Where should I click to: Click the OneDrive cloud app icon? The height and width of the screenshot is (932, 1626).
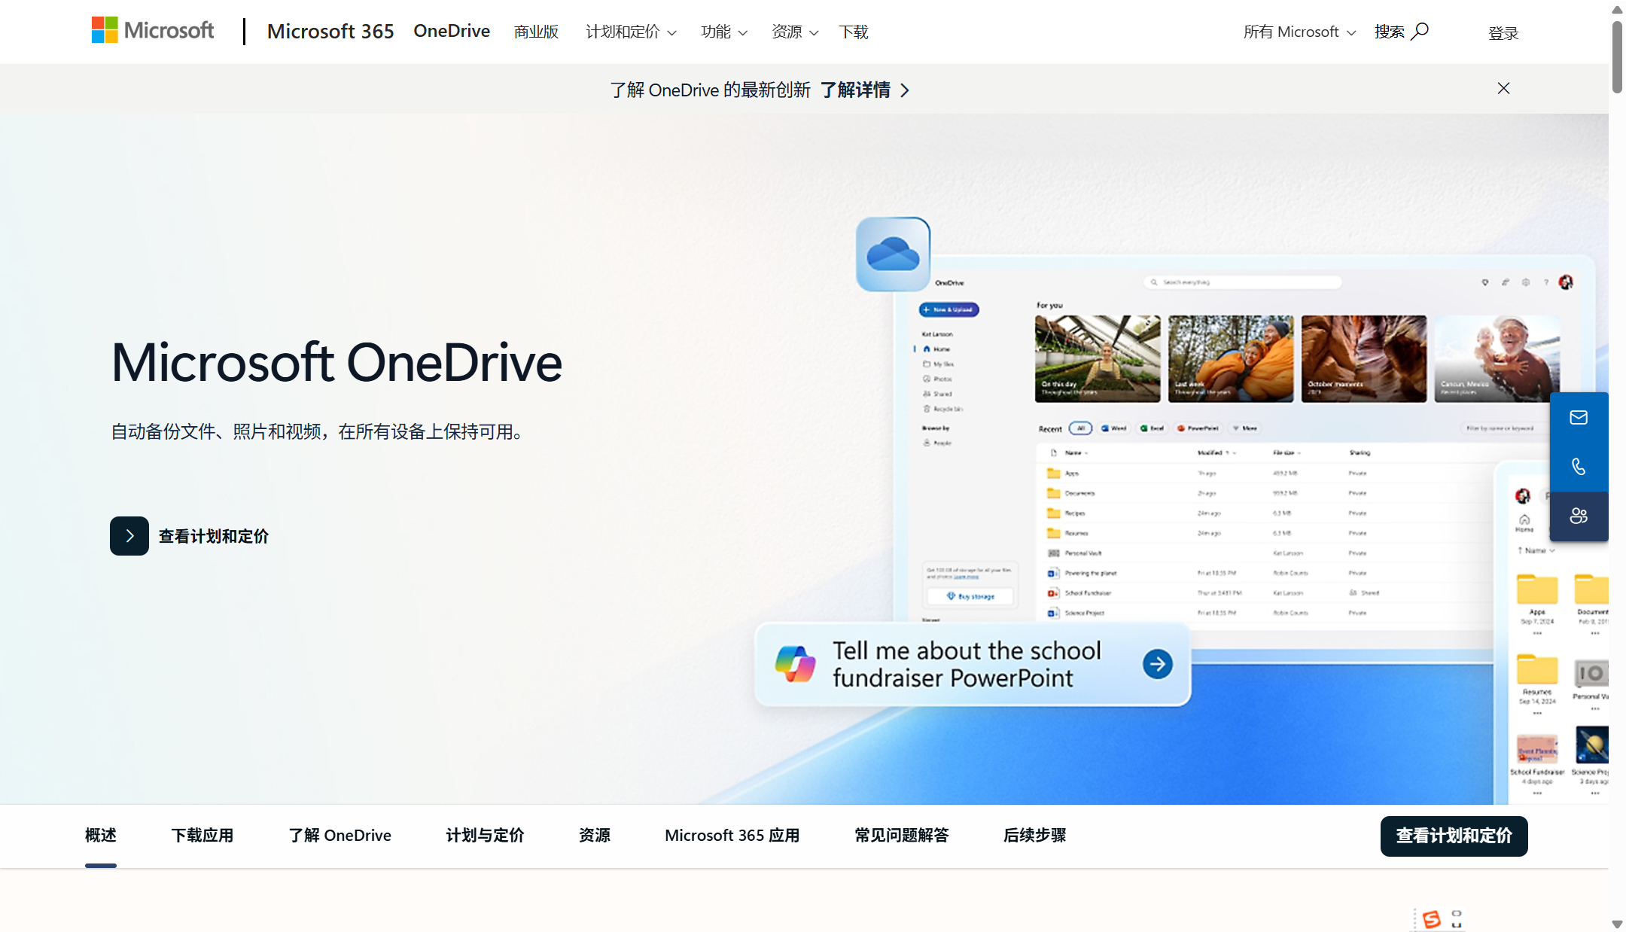(x=893, y=254)
